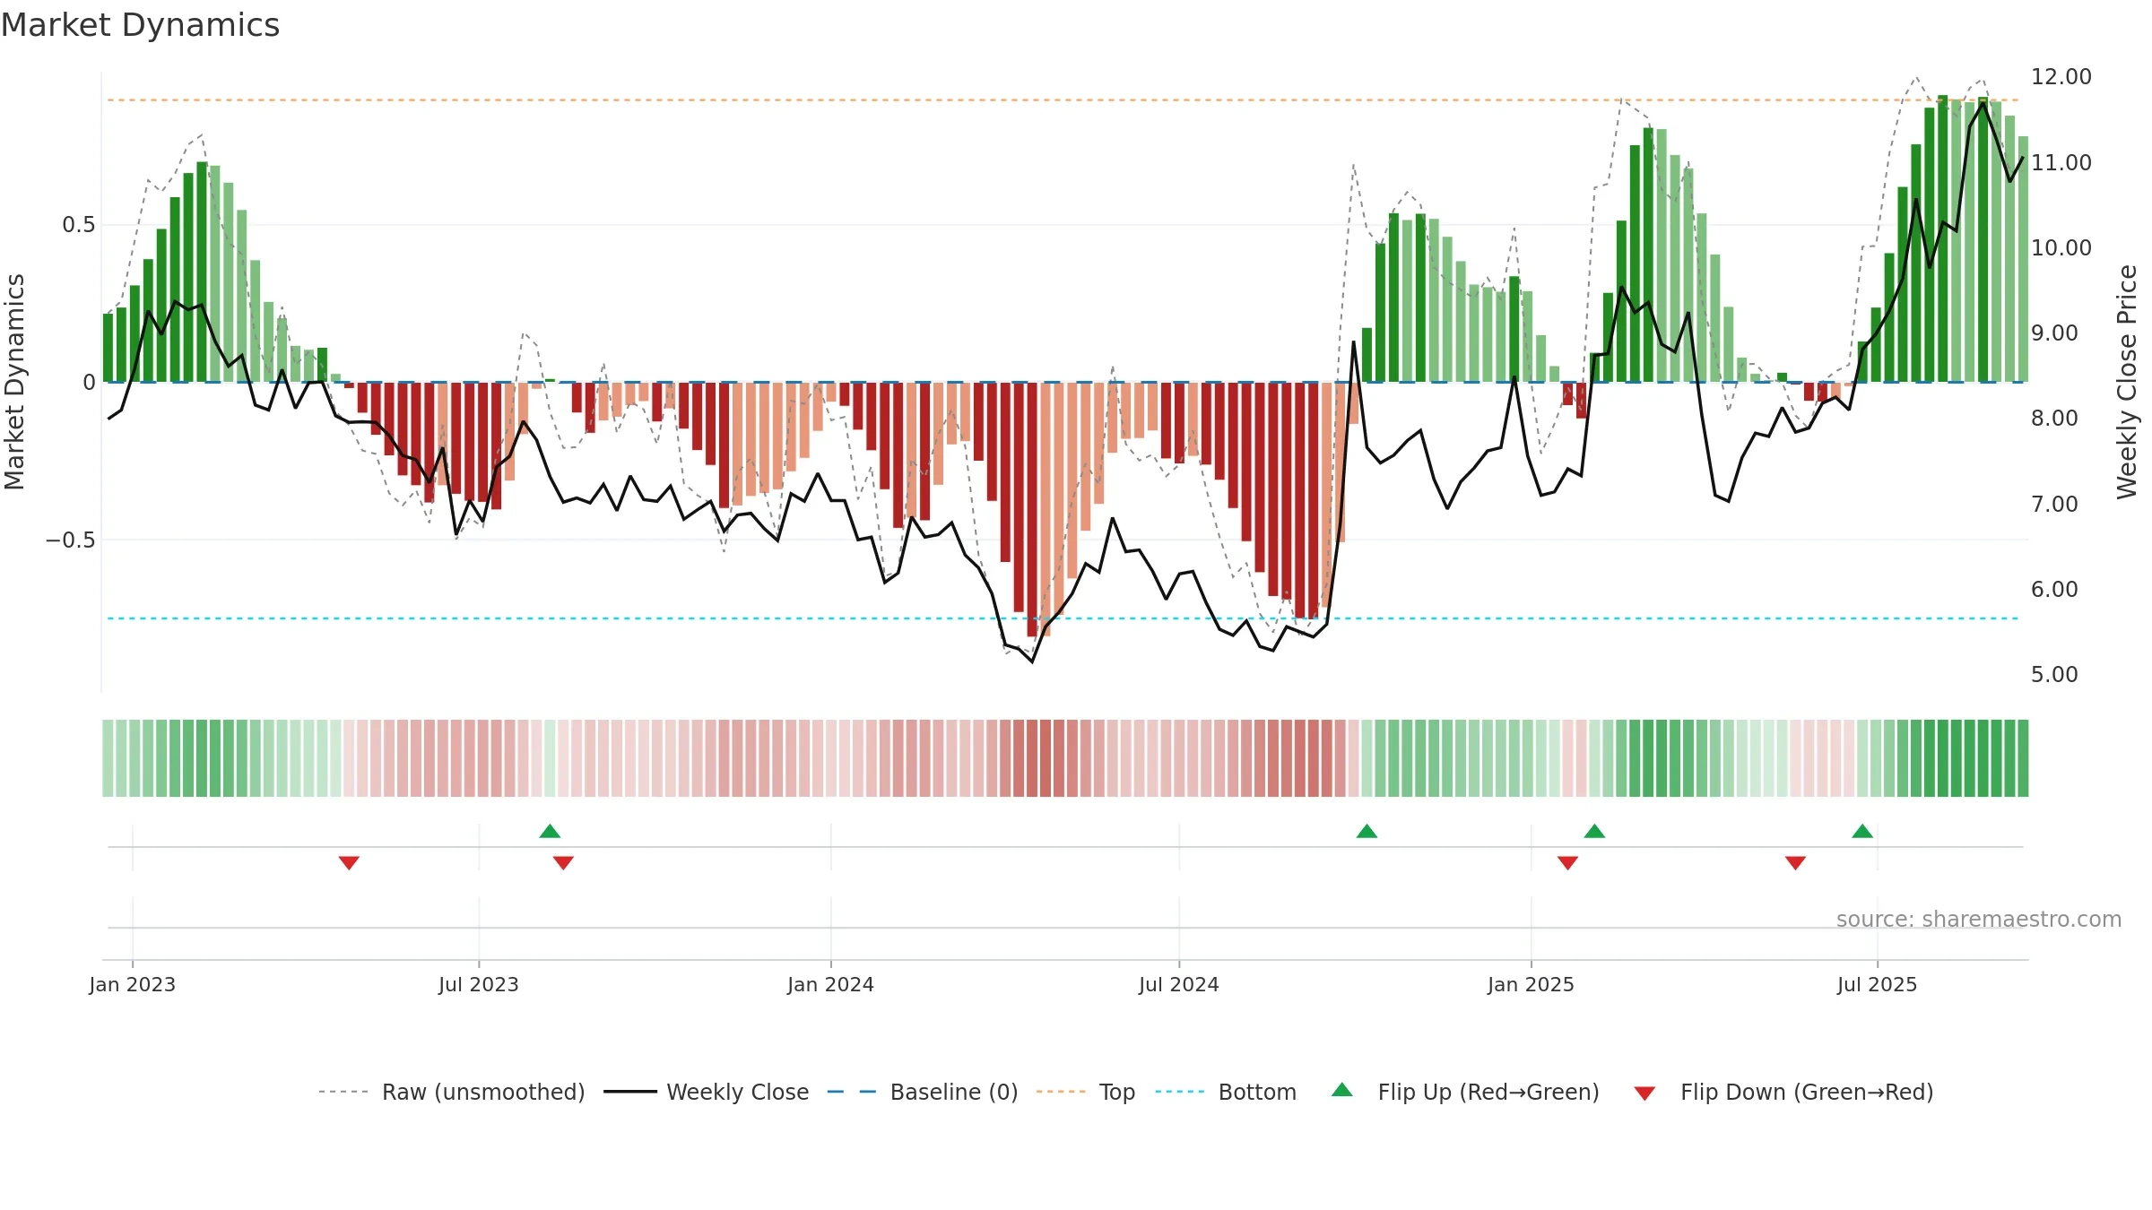Click the orange dotted Top threshold line
The image size is (2152, 1210).
[1063, 99]
